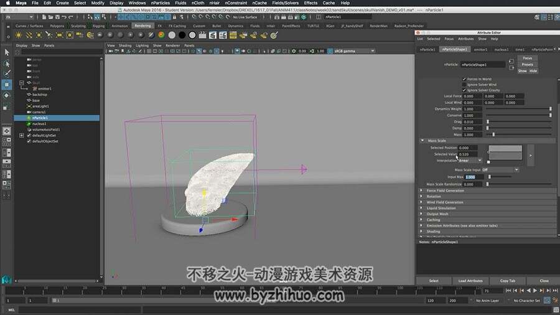This screenshot has width=560, height=315.
Task: Click the Focus button in Attribute Editor
Action: 528,59
